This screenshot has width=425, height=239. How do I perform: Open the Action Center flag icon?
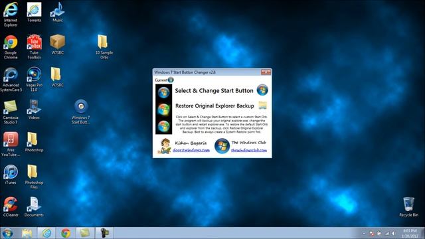pos(379,233)
